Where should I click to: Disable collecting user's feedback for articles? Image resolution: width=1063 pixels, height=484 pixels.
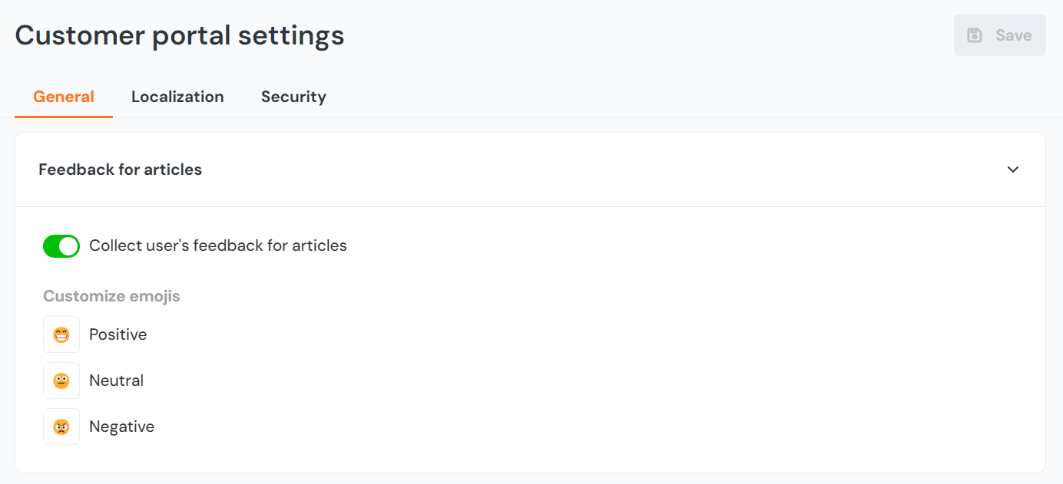pyautogui.click(x=61, y=246)
